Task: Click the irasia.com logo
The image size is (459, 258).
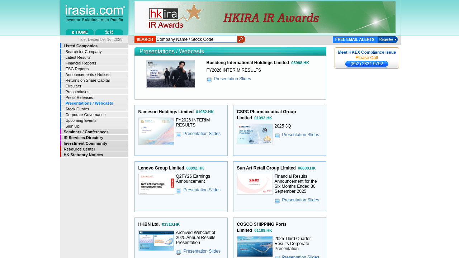Action: 95,14
